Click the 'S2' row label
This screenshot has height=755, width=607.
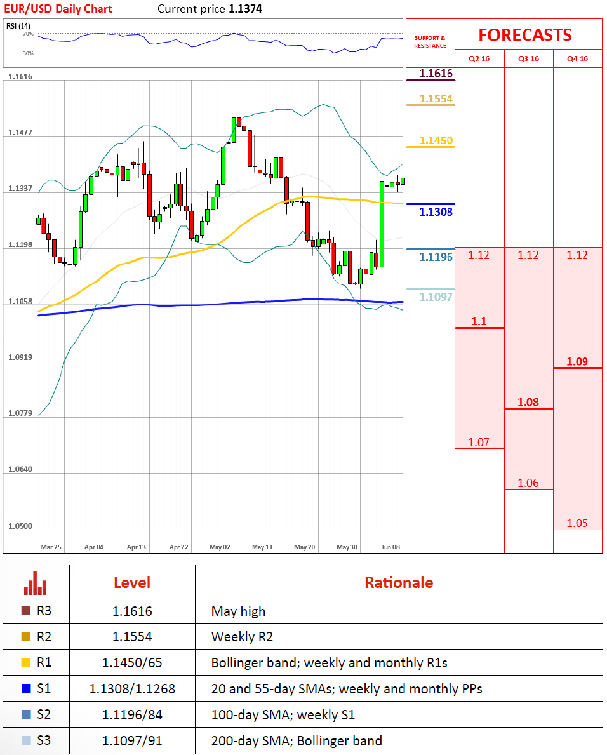pos(44,714)
